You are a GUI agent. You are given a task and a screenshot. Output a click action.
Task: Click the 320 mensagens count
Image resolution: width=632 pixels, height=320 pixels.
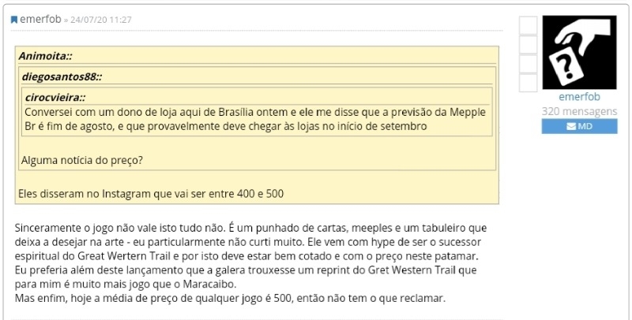click(579, 112)
